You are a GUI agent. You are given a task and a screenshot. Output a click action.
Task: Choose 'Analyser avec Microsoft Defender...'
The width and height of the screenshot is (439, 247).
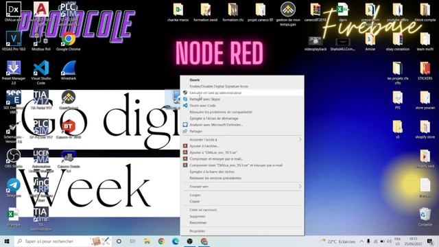[242, 125]
